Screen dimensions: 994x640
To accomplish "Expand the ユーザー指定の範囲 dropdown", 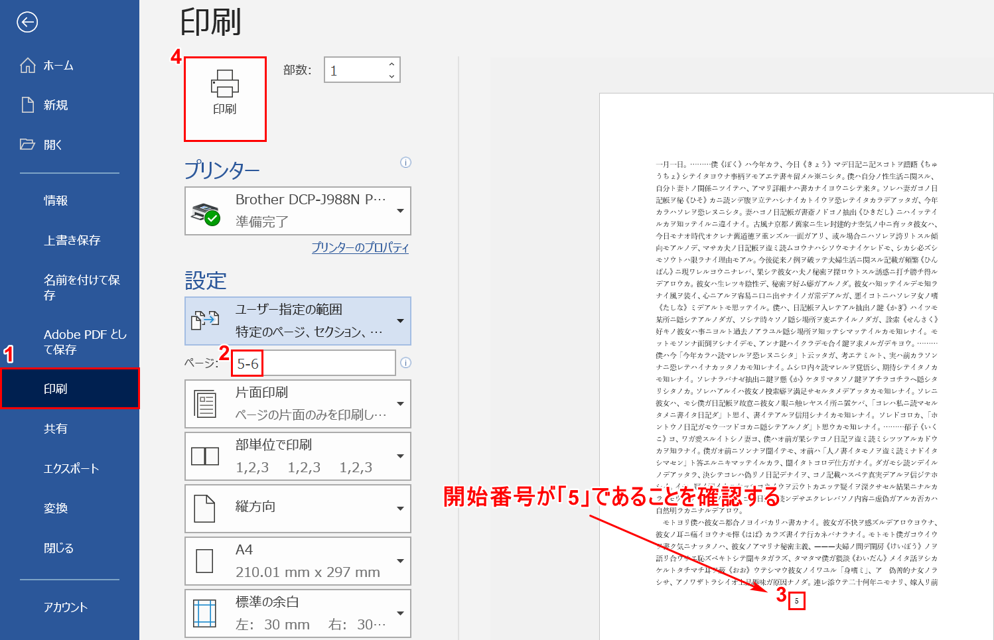I will click(x=400, y=321).
